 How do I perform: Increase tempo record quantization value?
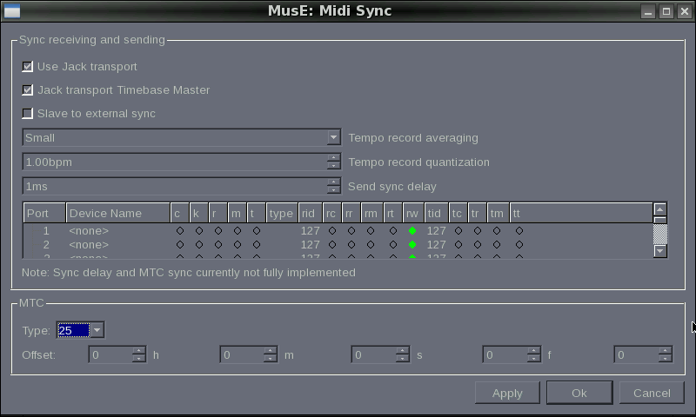tap(334, 158)
